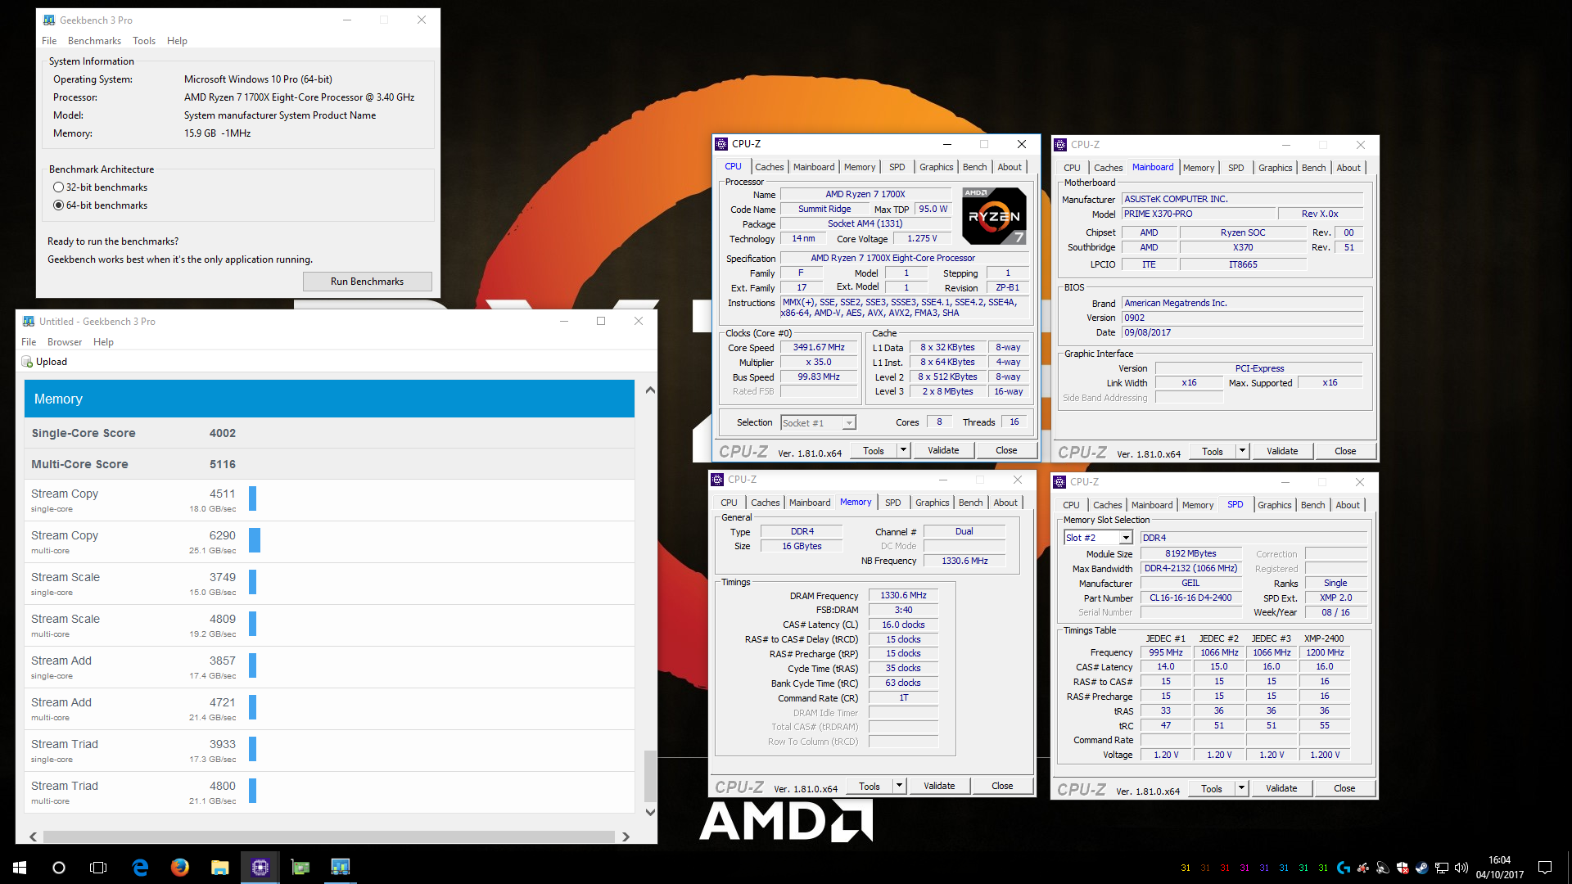Click scroll-right arrow in Geekbench results
This screenshot has width=1572, height=884.
(626, 837)
